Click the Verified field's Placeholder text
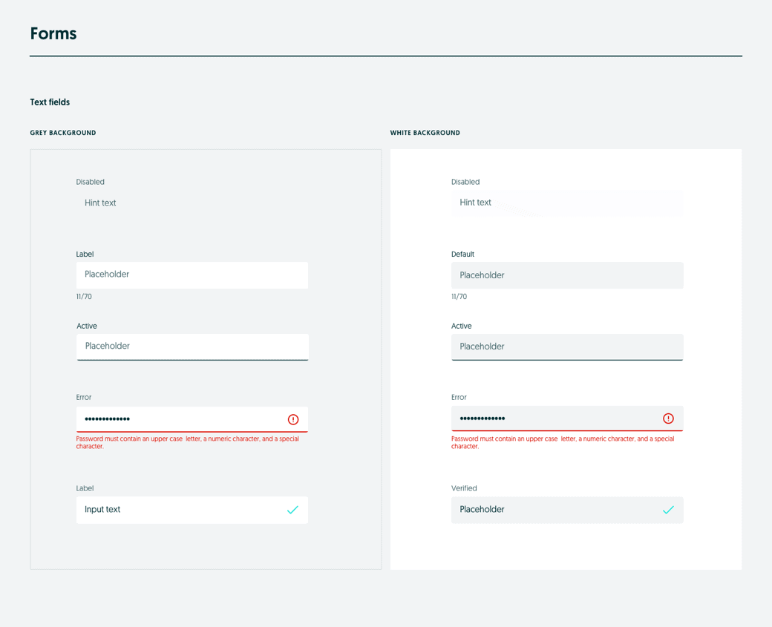 482,510
